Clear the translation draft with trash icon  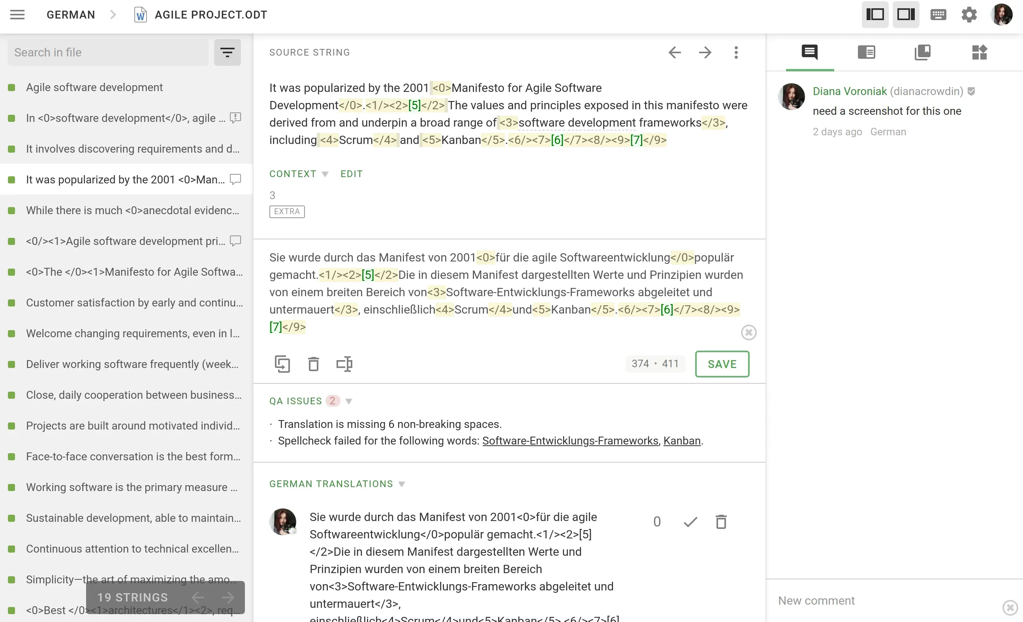314,364
